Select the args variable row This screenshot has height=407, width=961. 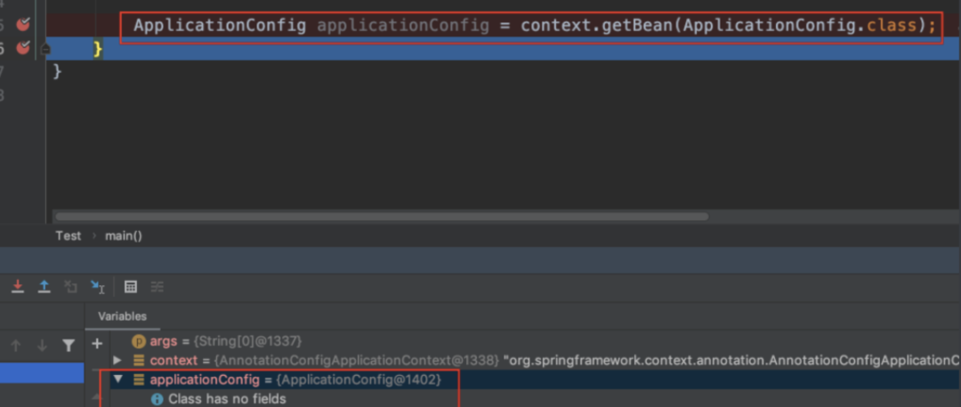tap(224, 341)
